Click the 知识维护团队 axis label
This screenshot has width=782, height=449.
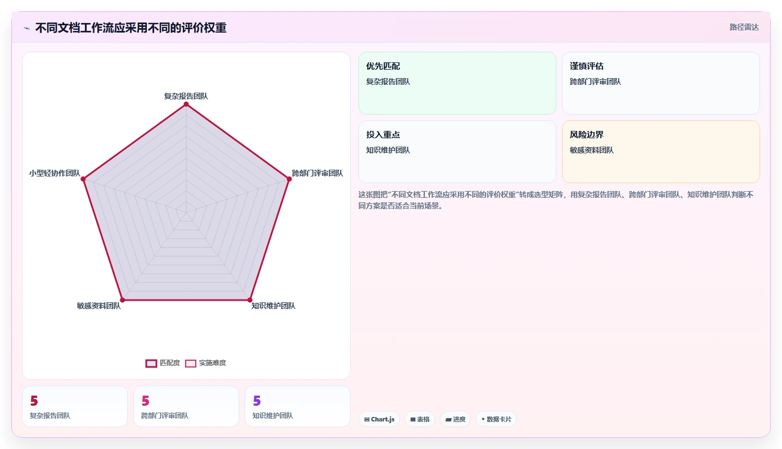pyautogui.click(x=273, y=306)
